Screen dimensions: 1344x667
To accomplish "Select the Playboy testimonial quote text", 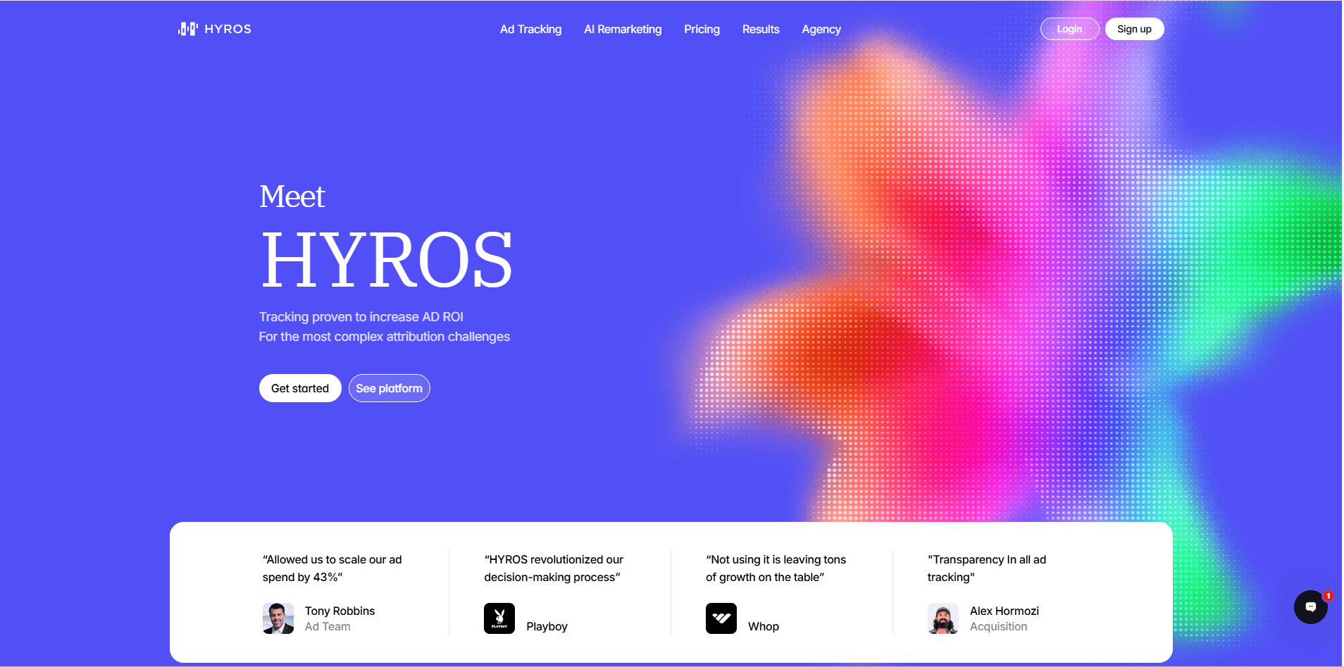I will tap(553, 568).
